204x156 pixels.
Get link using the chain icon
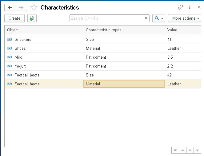pyautogui.click(x=181, y=7)
